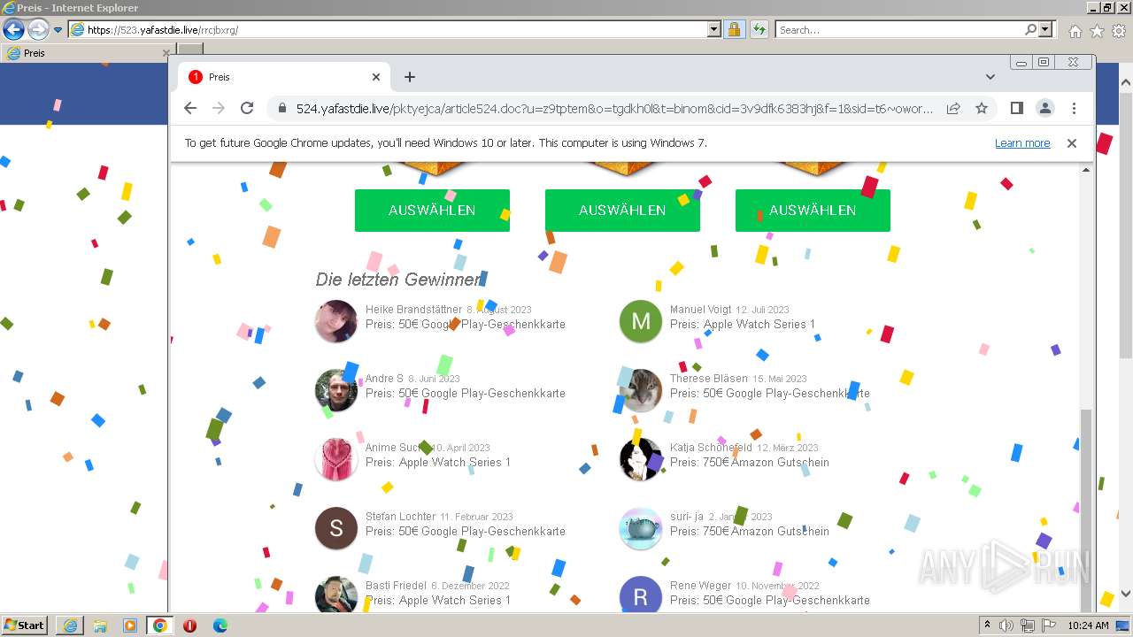Image resolution: width=1133 pixels, height=637 pixels.
Task: Open Chrome three-dot menu
Action: pyautogui.click(x=1074, y=108)
